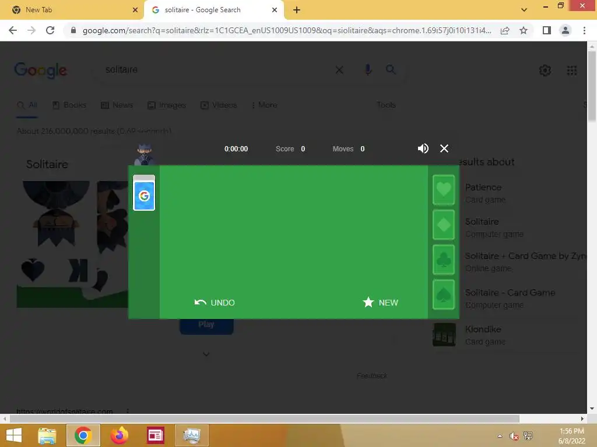Expand the chevron below Play
The width and height of the screenshot is (597, 447).
206,354
